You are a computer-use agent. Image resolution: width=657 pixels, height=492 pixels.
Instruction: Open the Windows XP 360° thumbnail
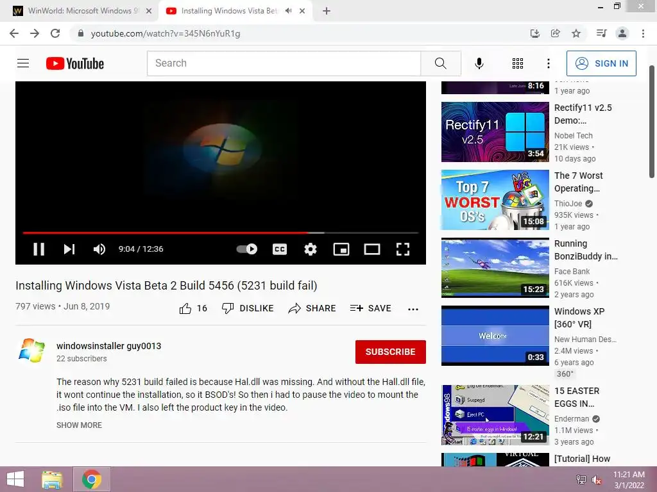coord(495,336)
